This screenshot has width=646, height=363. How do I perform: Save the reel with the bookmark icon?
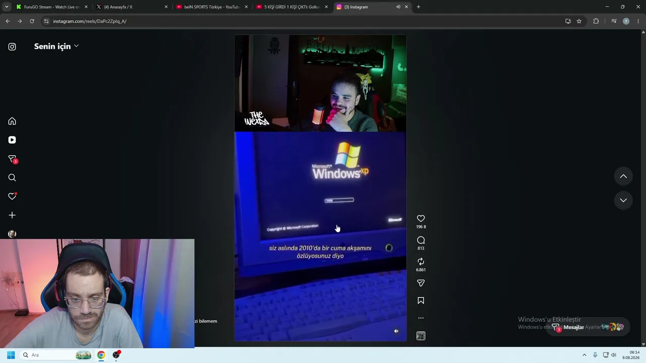(421, 301)
